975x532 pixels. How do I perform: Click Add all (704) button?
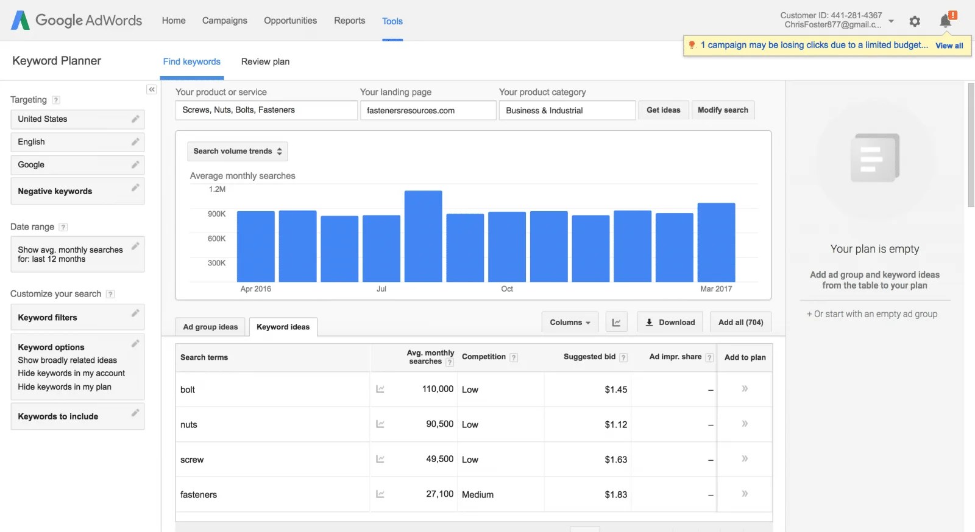[740, 323]
